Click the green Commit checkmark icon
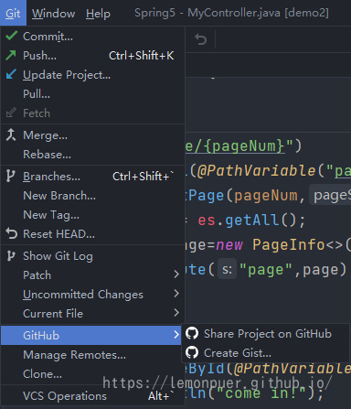The width and height of the screenshot is (351, 409). (11, 36)
